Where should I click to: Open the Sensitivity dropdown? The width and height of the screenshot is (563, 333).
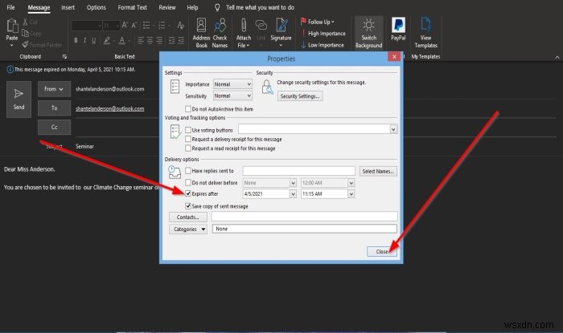tap(232, 96)
